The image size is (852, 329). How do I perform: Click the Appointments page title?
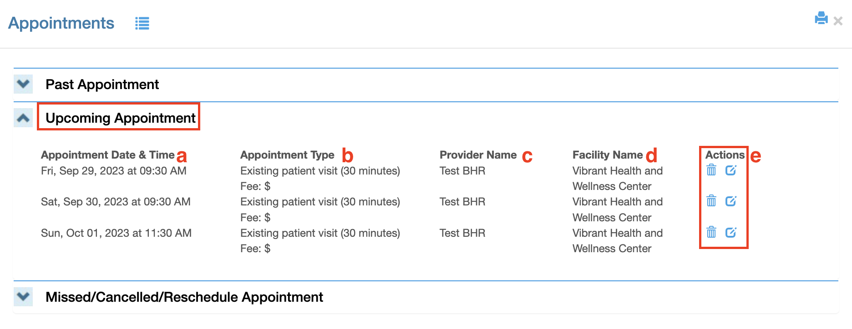click(x=61, y=23)
